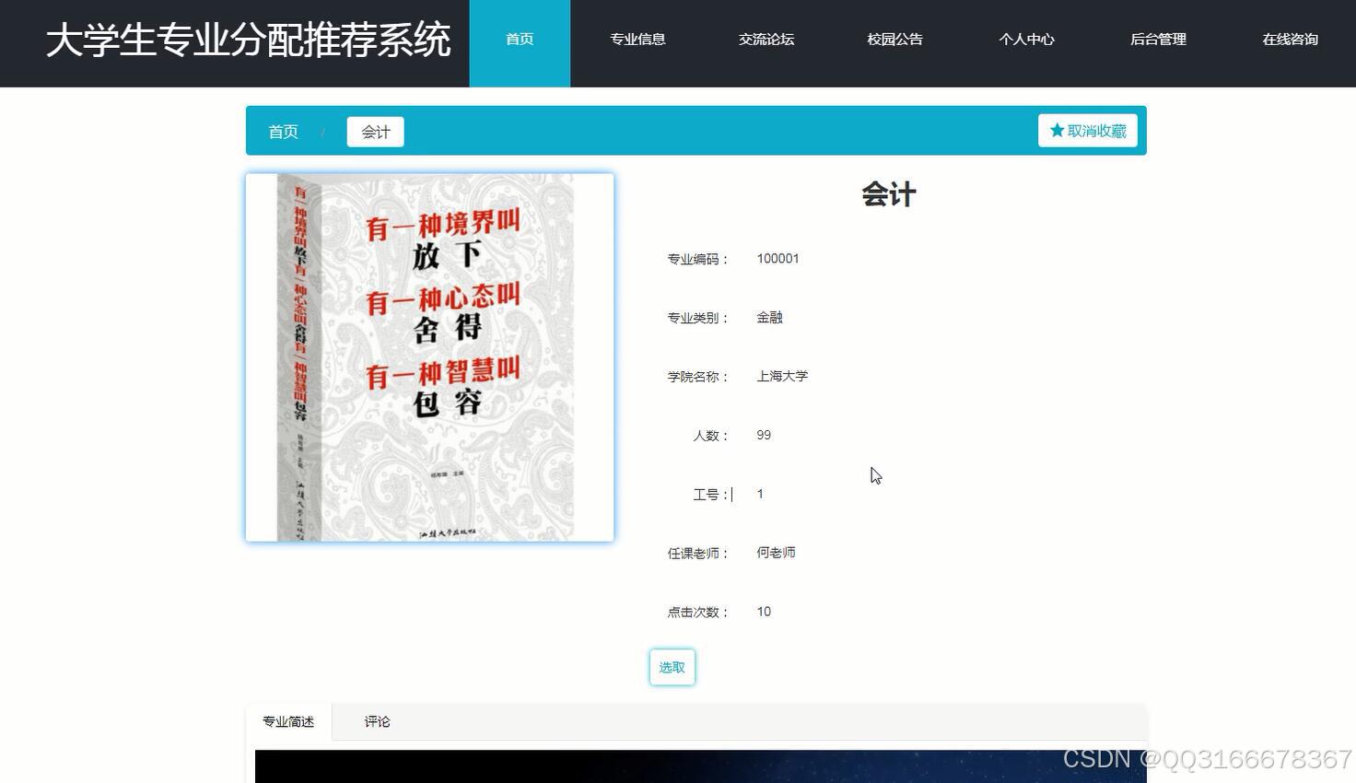Click the 工号 label
The image size is (1356, 783).
coord(710,495)
